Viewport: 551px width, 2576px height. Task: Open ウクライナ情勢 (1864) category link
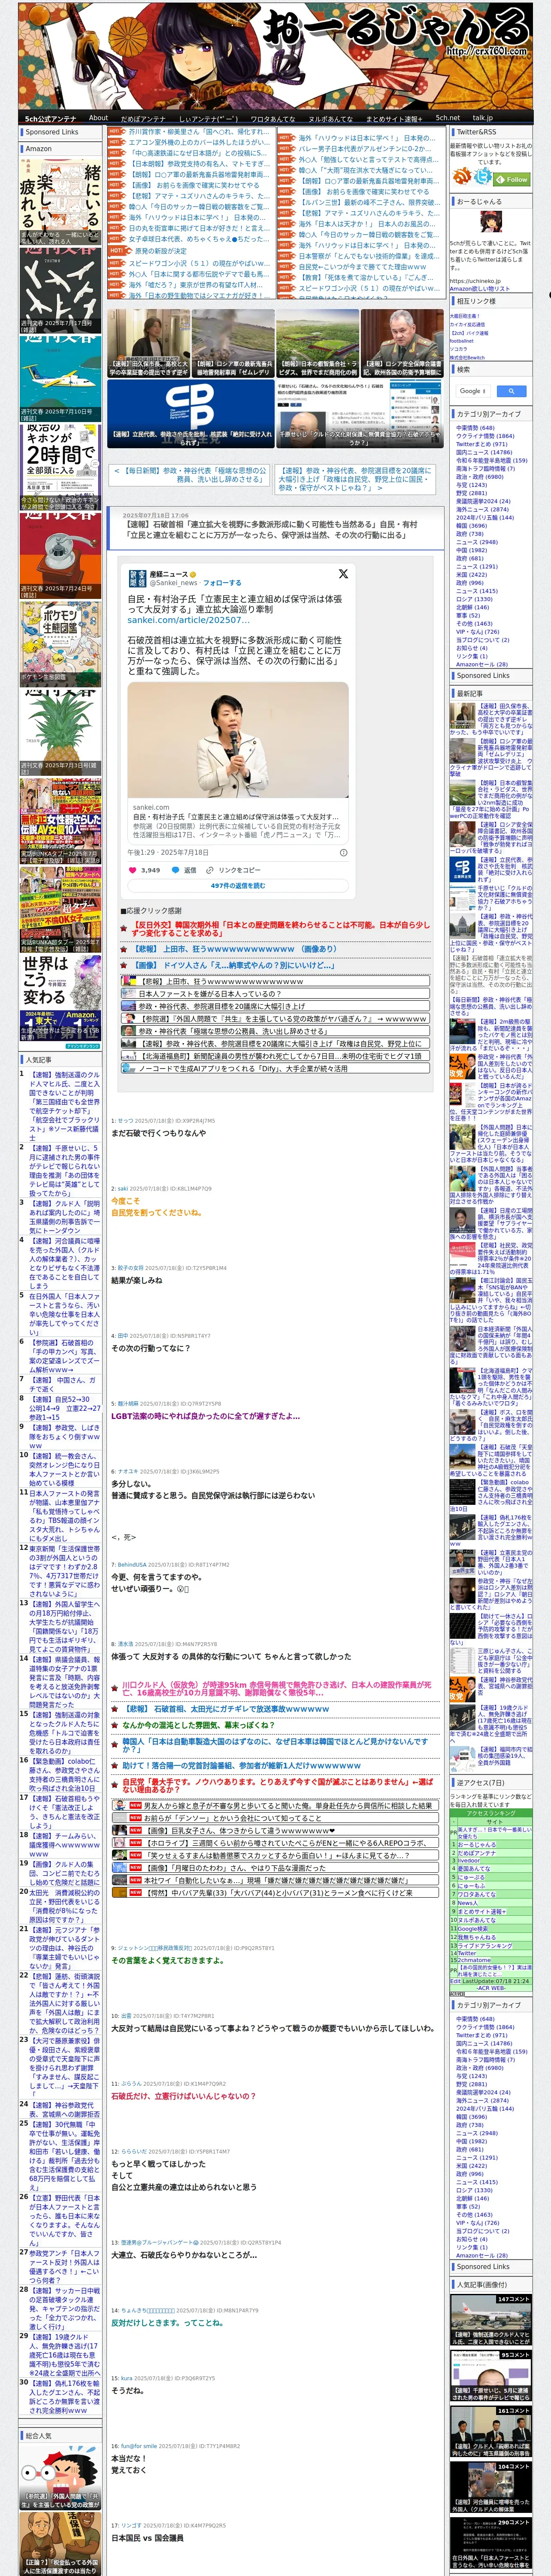point(485,436)
